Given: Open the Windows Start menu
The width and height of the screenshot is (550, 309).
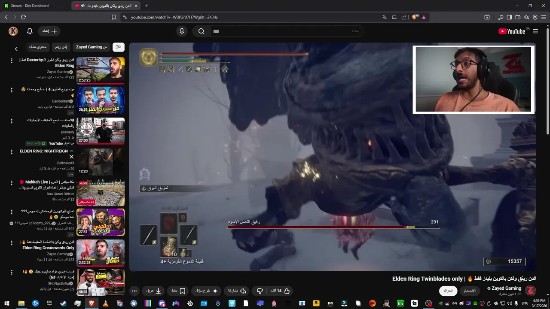Looking at the screenshot, I should tap(7, 303).
